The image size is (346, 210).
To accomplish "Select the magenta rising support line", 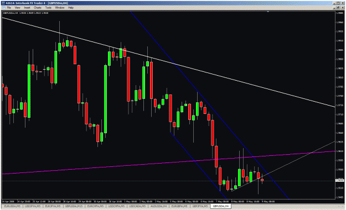I will 169,162.
